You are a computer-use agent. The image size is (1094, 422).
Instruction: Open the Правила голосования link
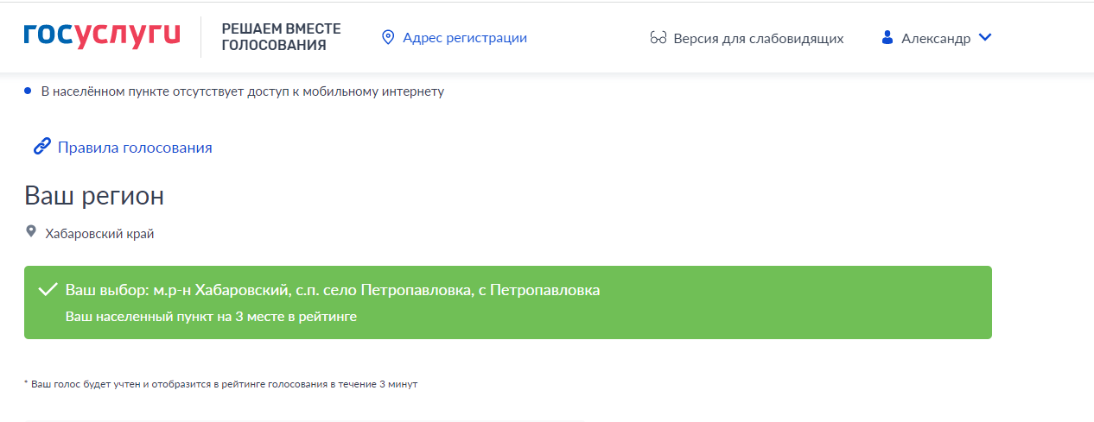pos(135,148)
